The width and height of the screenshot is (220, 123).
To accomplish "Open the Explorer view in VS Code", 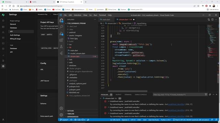I will 61,20.
